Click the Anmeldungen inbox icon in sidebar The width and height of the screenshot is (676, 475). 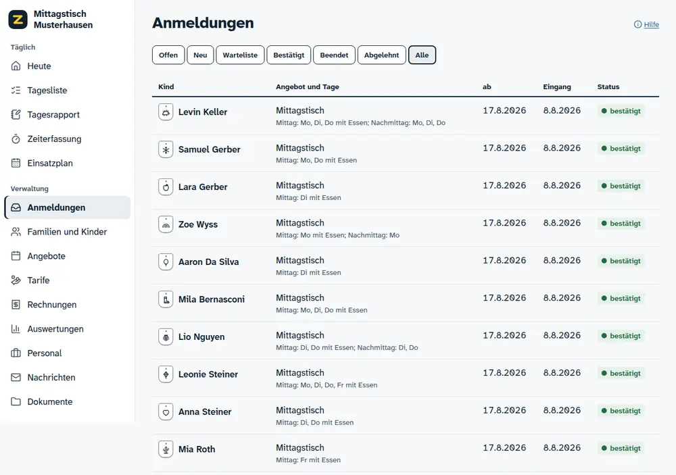(16, 207)
